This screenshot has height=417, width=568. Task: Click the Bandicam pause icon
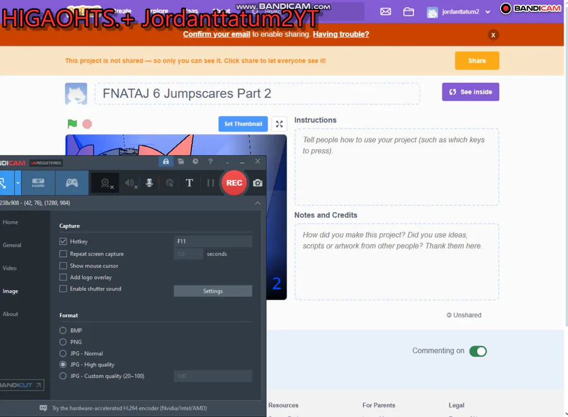pyautogui.click(x=210, y=183)
